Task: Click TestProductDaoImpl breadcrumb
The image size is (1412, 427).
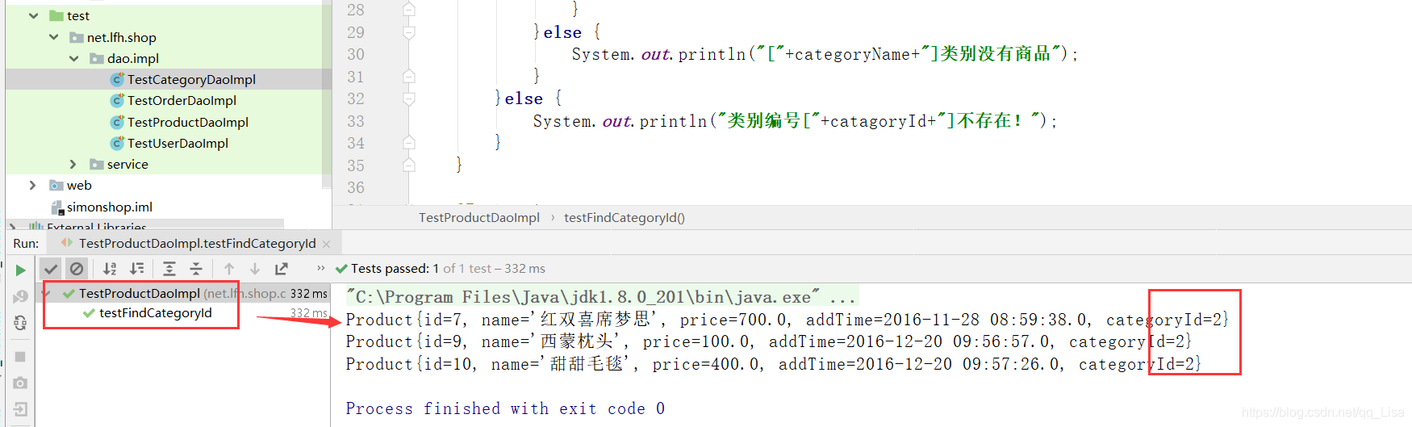Action: click(x=479, y=217)
